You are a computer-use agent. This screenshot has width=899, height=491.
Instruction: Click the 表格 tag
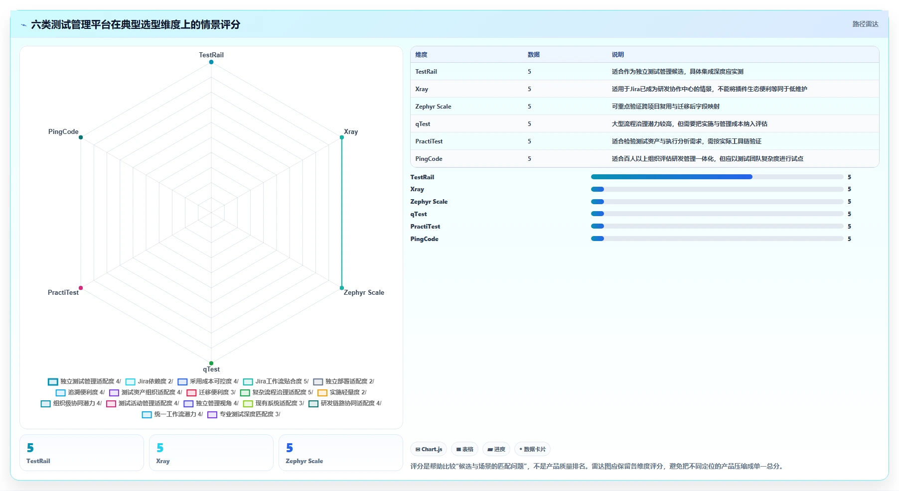(x=465, y=449)
